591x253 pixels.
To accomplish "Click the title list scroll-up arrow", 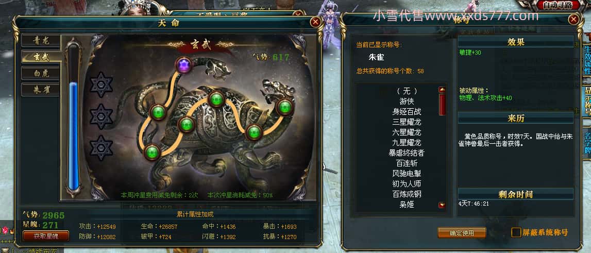I will pos(442,90).
